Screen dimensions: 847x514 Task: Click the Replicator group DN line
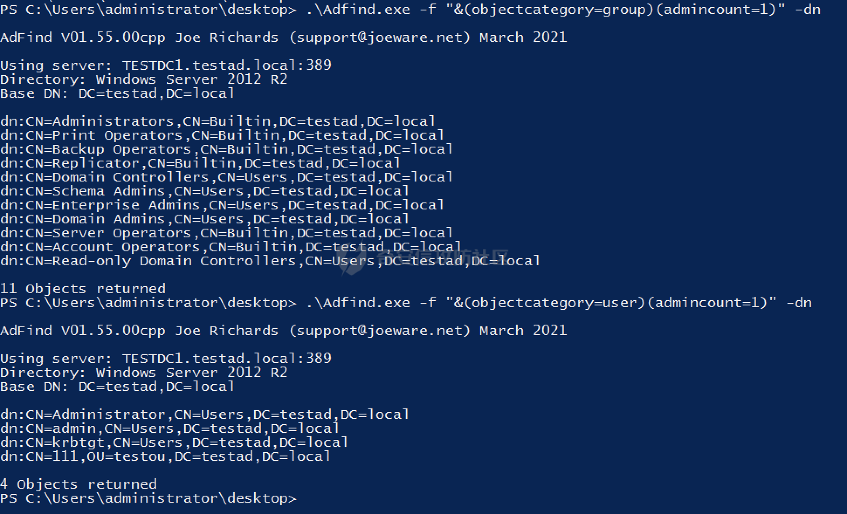[x=200, y=163]
